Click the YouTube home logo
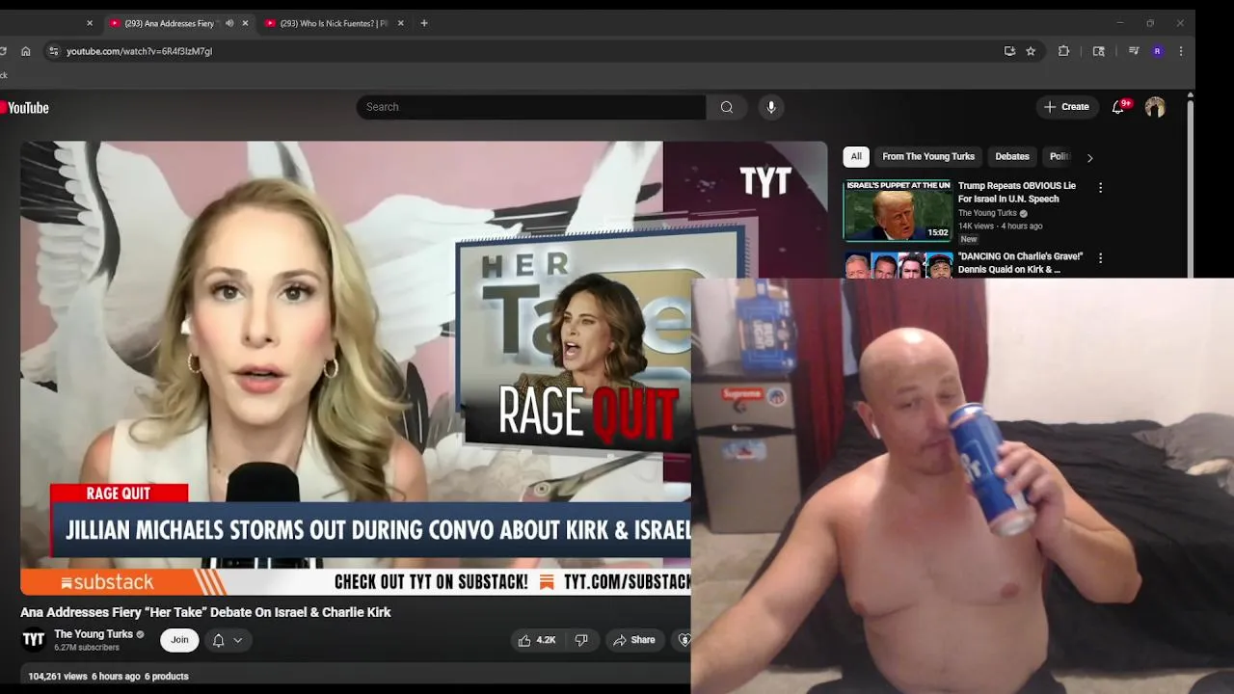Image resolution: width=1234 pixels, height=694 pixels. pyautogui.click(x=25, y=108)
